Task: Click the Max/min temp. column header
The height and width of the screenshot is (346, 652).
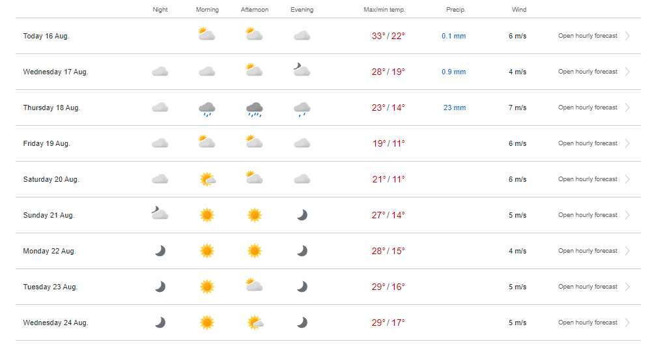Action: click(384, 10)
